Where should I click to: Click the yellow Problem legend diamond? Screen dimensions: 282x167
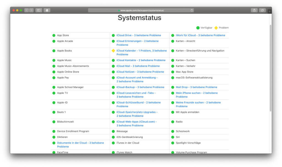(216, 28)
